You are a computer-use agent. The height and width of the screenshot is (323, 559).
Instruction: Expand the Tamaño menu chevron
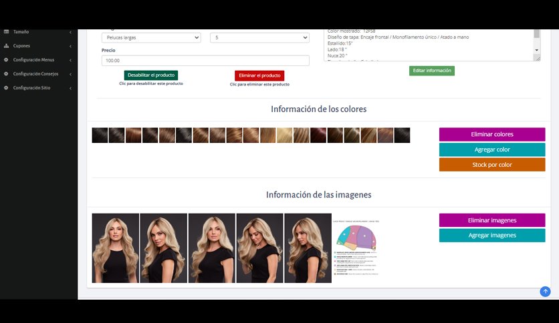(x=70, y=32)
